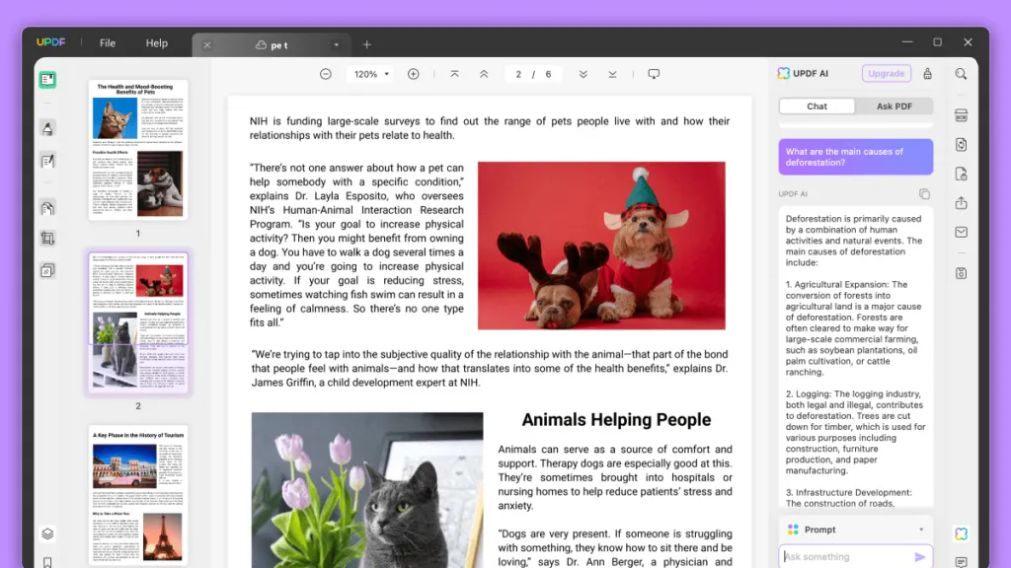Open the 120% zoom level dropdown
The height and width of the screenshot is (568, 1011).
(371, 74)
